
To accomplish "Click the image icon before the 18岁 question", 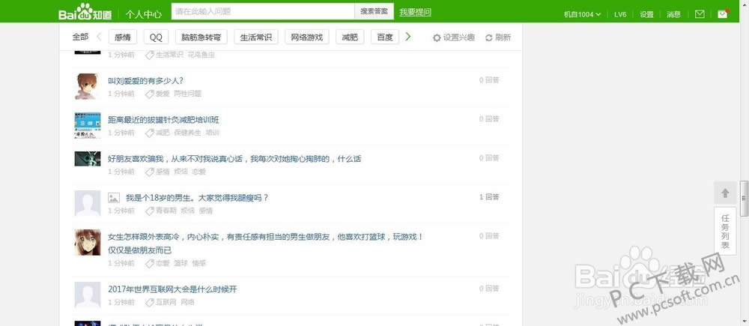I will [114, 198].
